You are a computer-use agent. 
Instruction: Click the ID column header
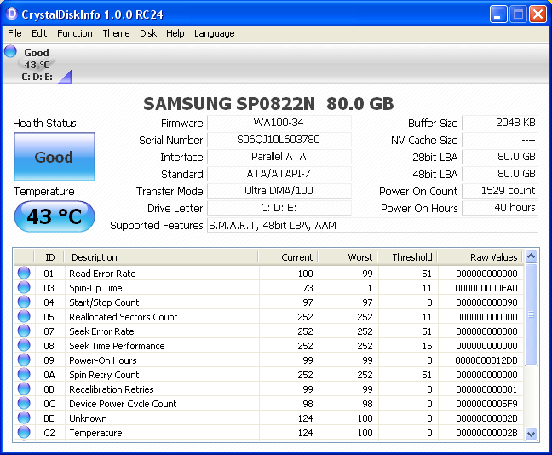[49, 257]
